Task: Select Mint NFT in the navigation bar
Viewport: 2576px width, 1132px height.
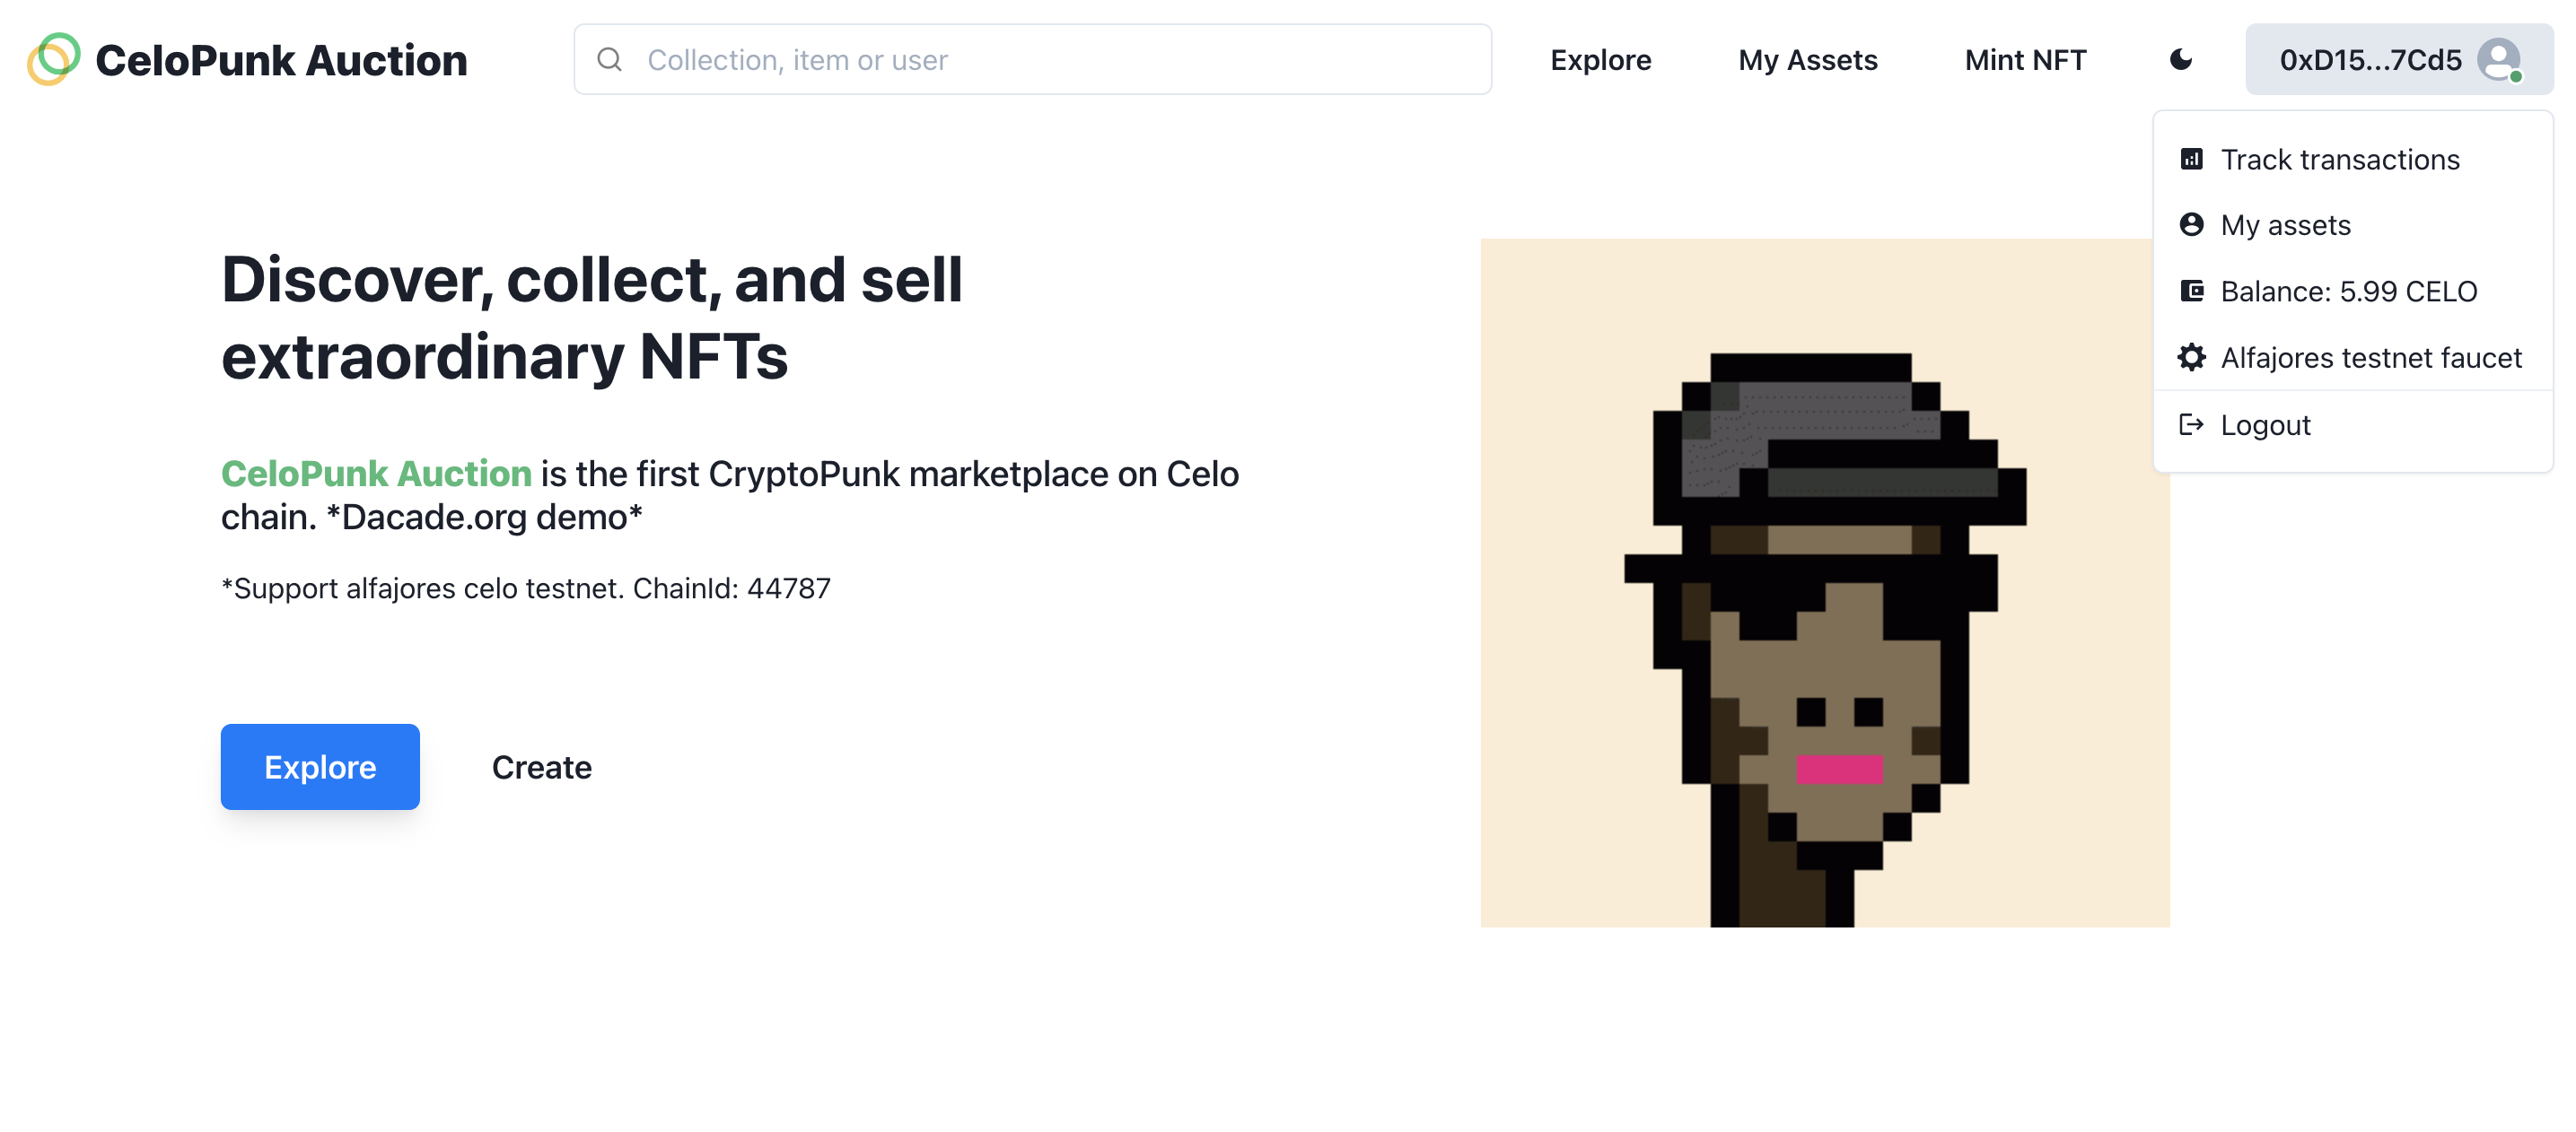Action: 2023,60
